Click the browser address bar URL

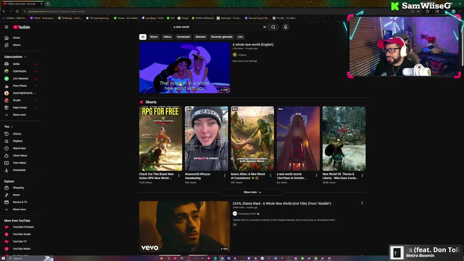pyautogui.click(x=56, y=11)
